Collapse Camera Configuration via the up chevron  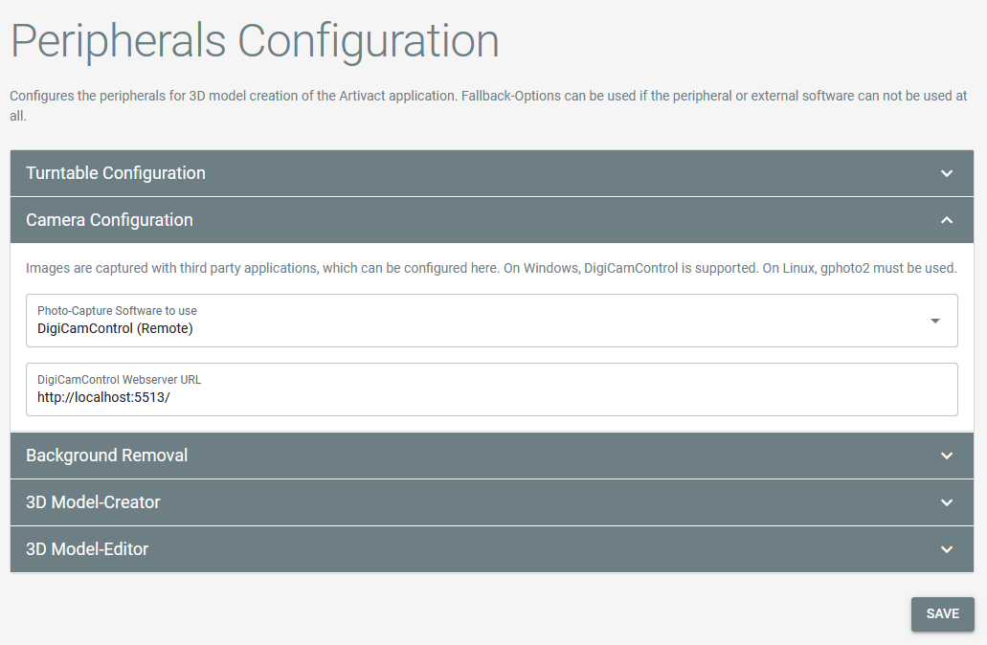click(946, 220)
